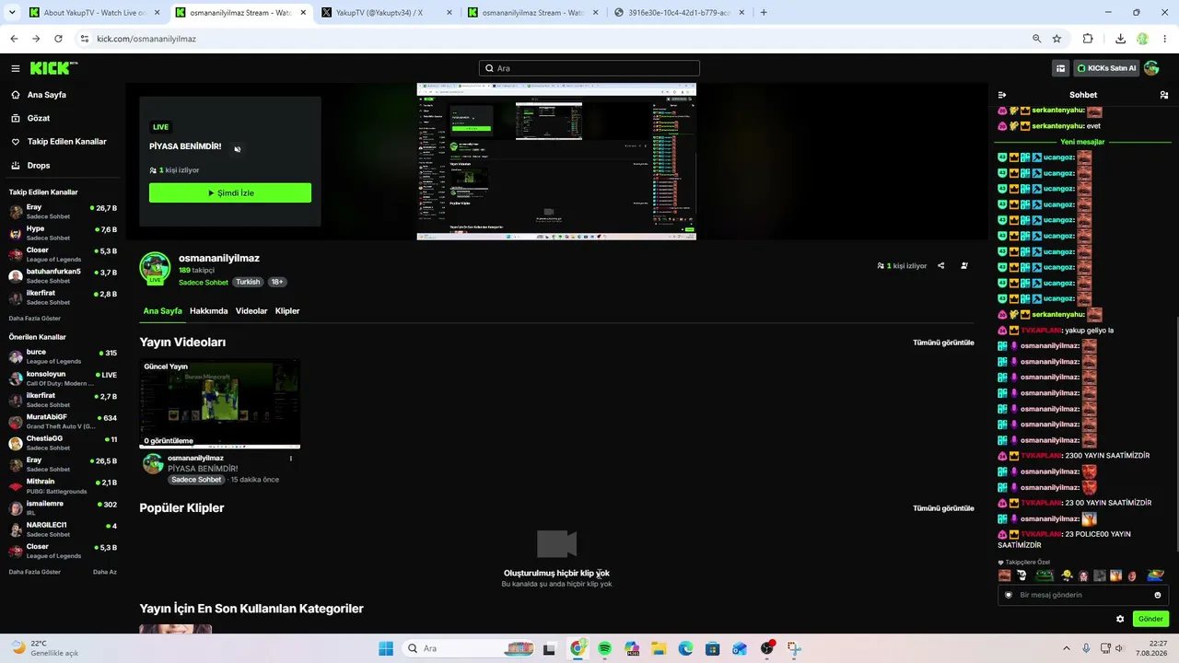This screenshot has height=663, width=1179.
Task: Open the emoji picker in chat
Action: click(1158, 595)
